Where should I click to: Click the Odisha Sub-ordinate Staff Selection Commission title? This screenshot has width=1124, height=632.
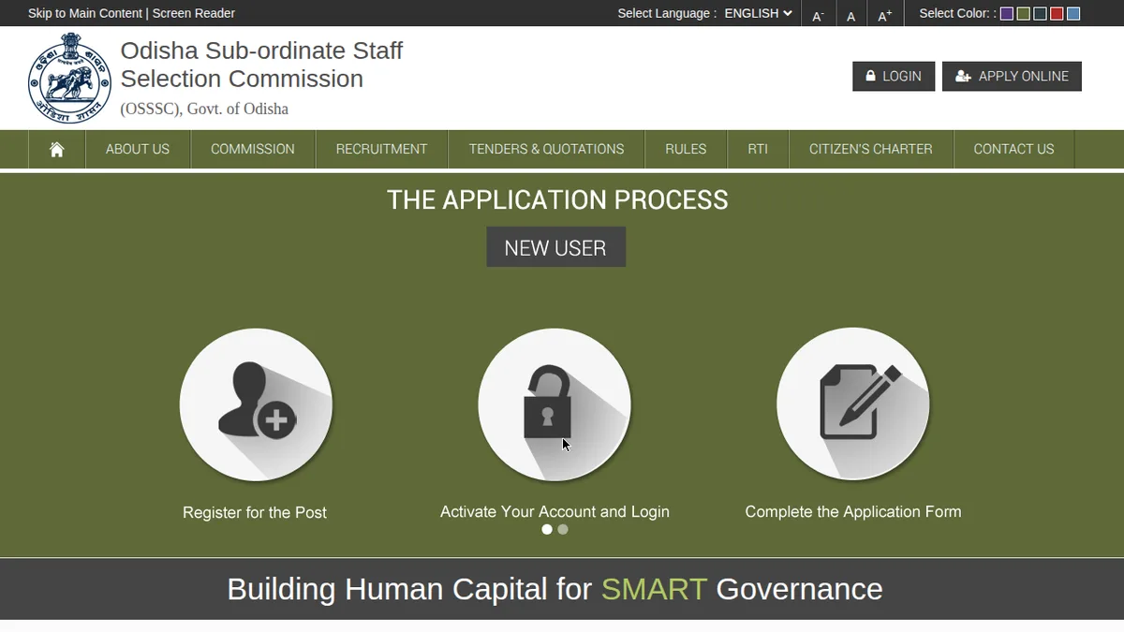coord(261,65)
